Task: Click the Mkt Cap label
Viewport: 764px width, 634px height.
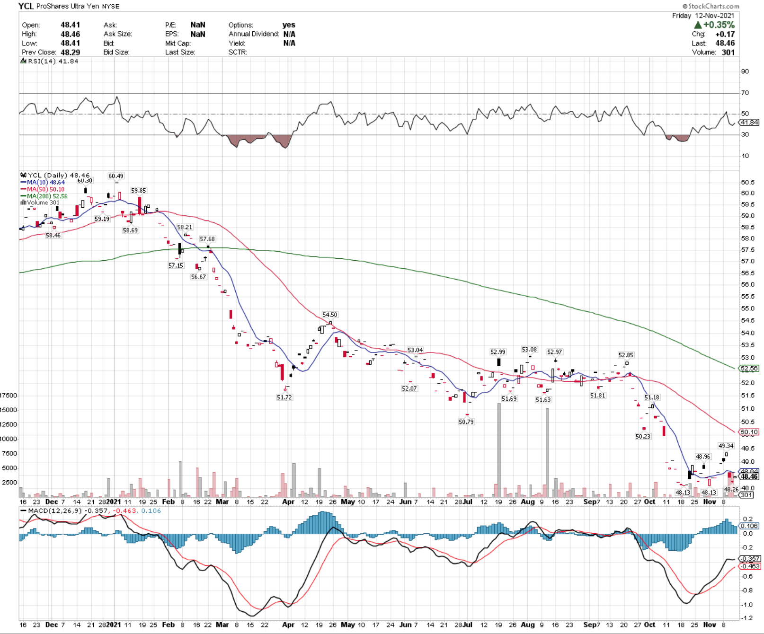Action: click(x=178, y=43)
